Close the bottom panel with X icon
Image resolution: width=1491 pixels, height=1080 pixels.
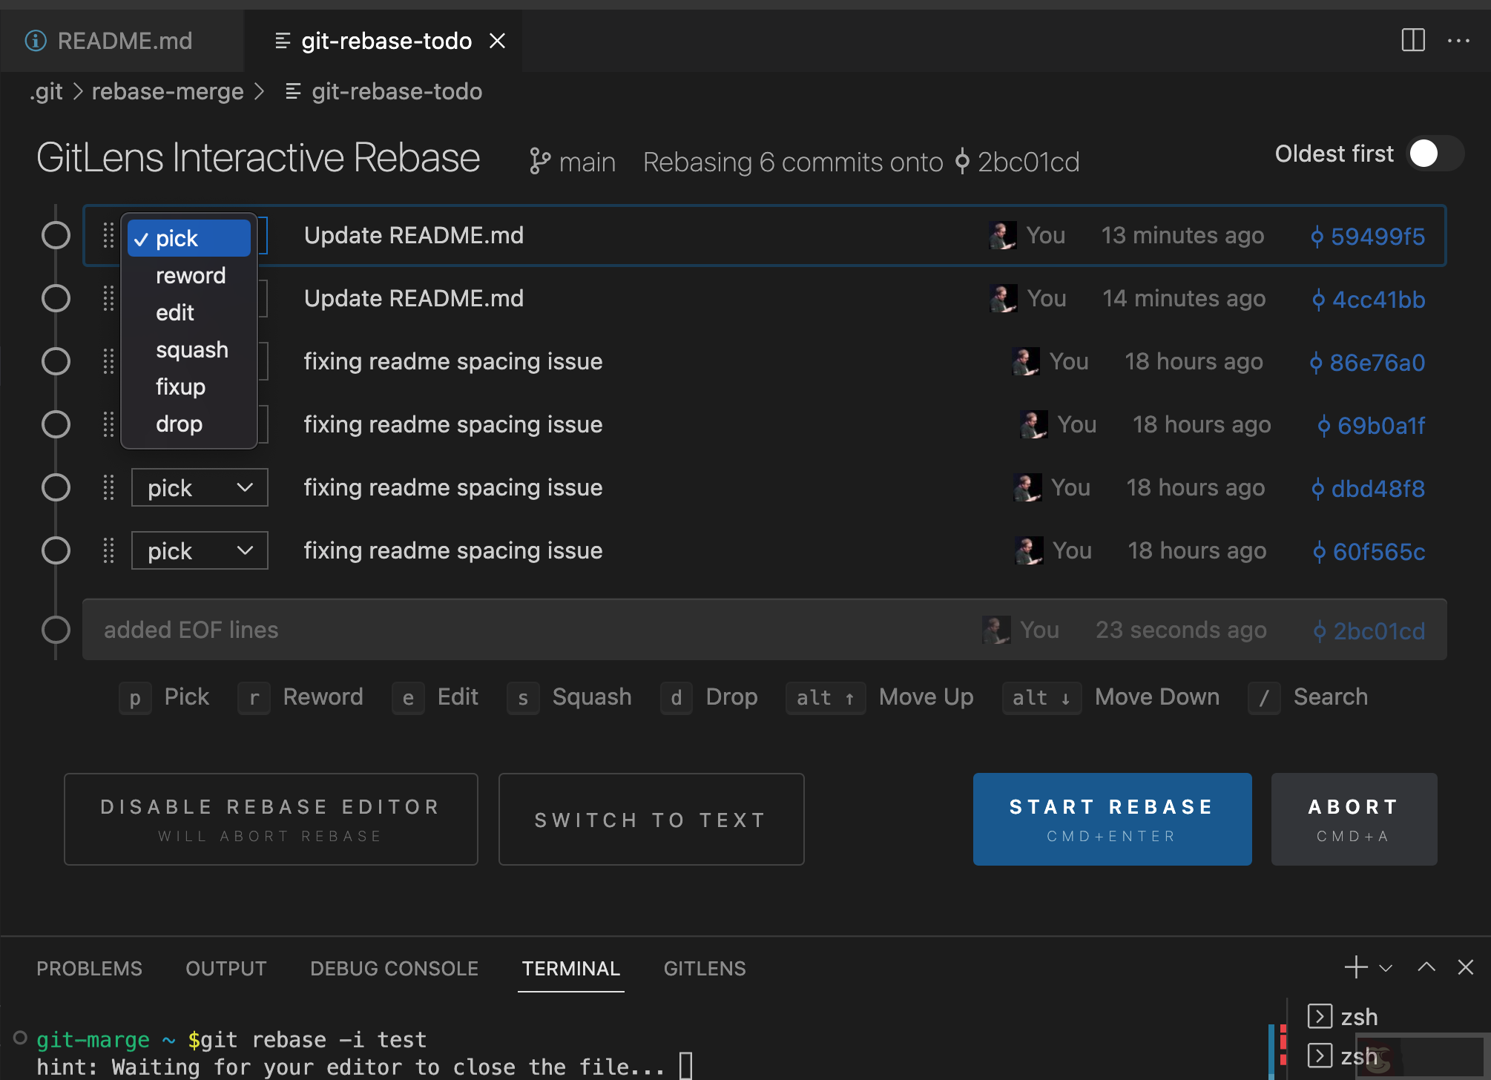tap(1465, 967)
